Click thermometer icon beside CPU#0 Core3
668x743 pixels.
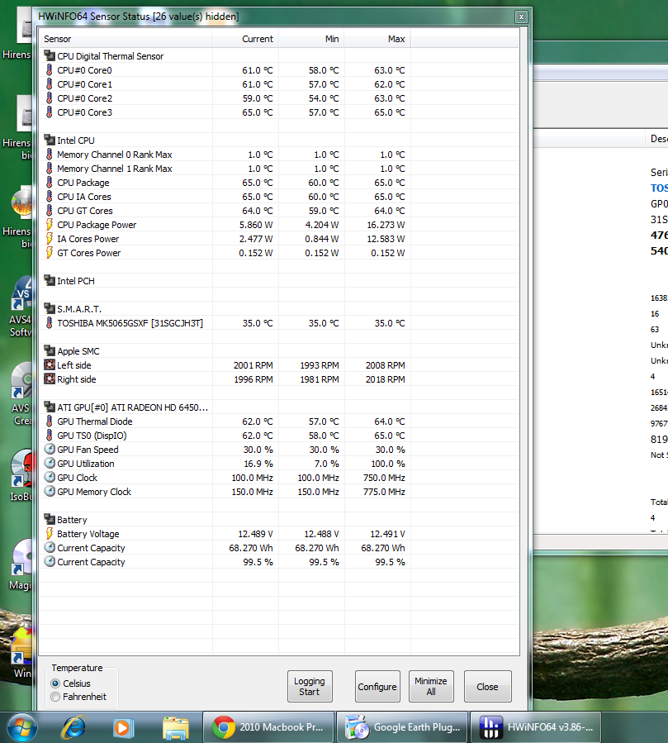pos(50,112)
